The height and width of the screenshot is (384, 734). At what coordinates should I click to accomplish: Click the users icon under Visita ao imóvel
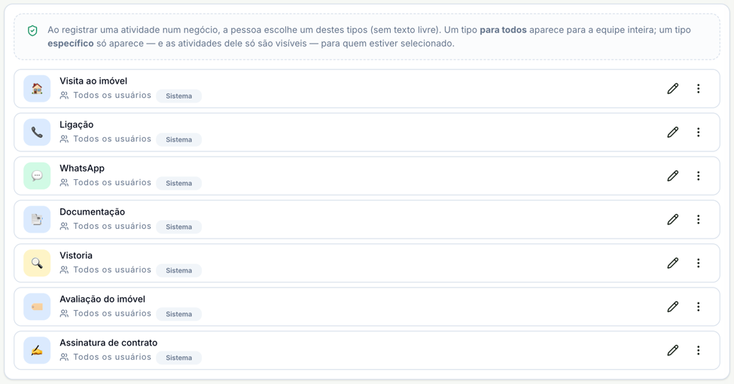click(x=64, y=96)
